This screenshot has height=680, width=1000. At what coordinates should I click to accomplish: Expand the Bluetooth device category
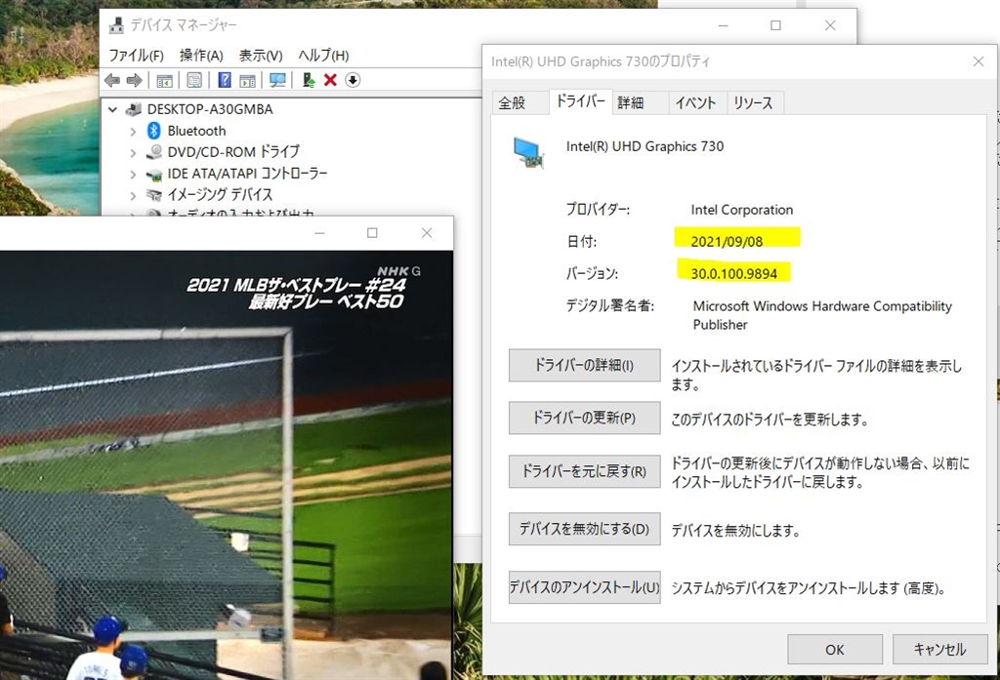[133, 132]
